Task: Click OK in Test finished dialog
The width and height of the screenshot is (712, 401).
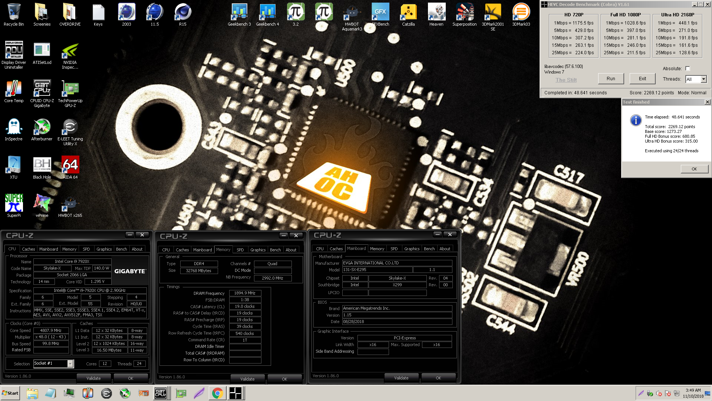Action: (694, 169)
